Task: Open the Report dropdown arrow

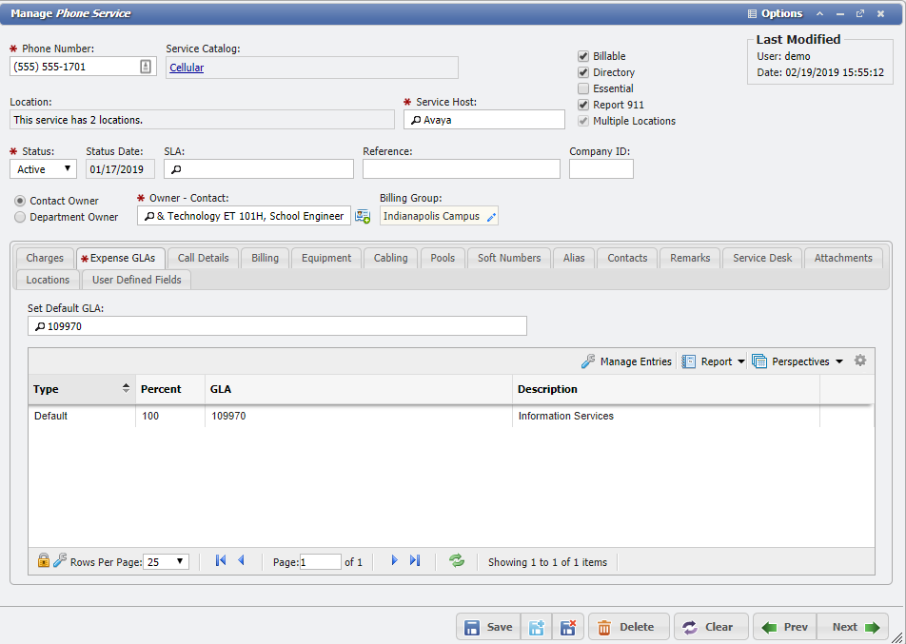Action: 739,361
